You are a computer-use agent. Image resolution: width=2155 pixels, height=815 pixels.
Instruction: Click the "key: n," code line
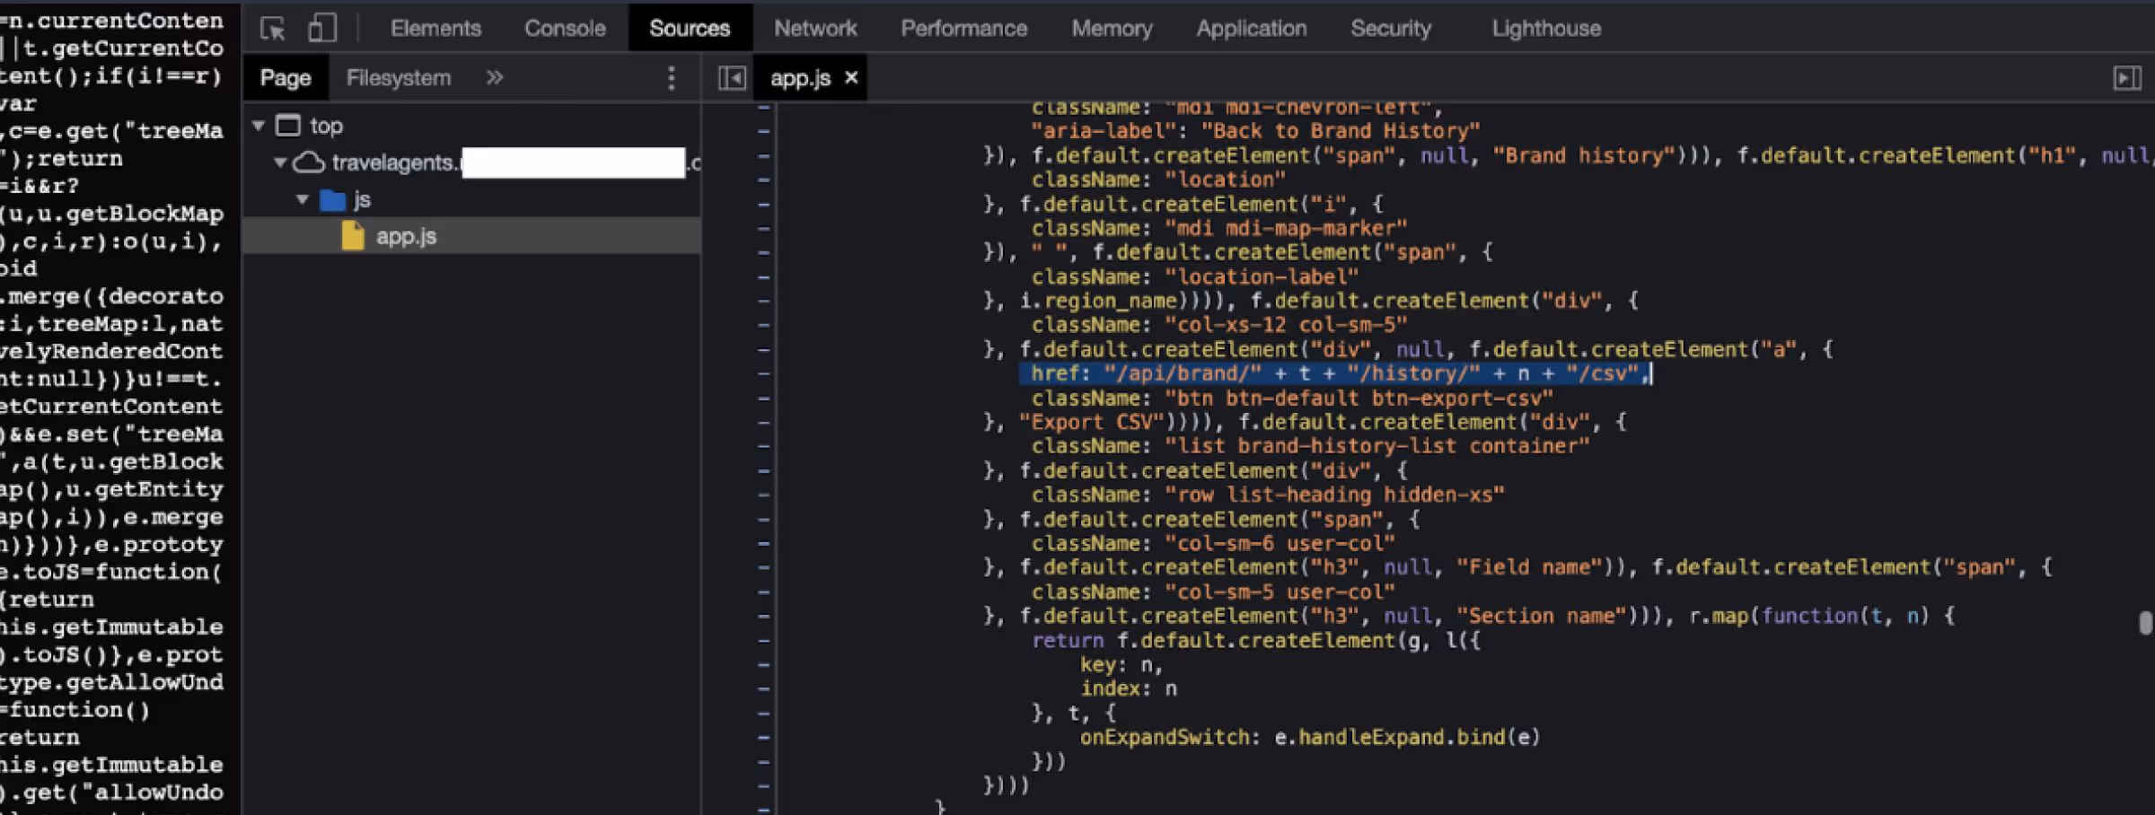coord(1121,664)
